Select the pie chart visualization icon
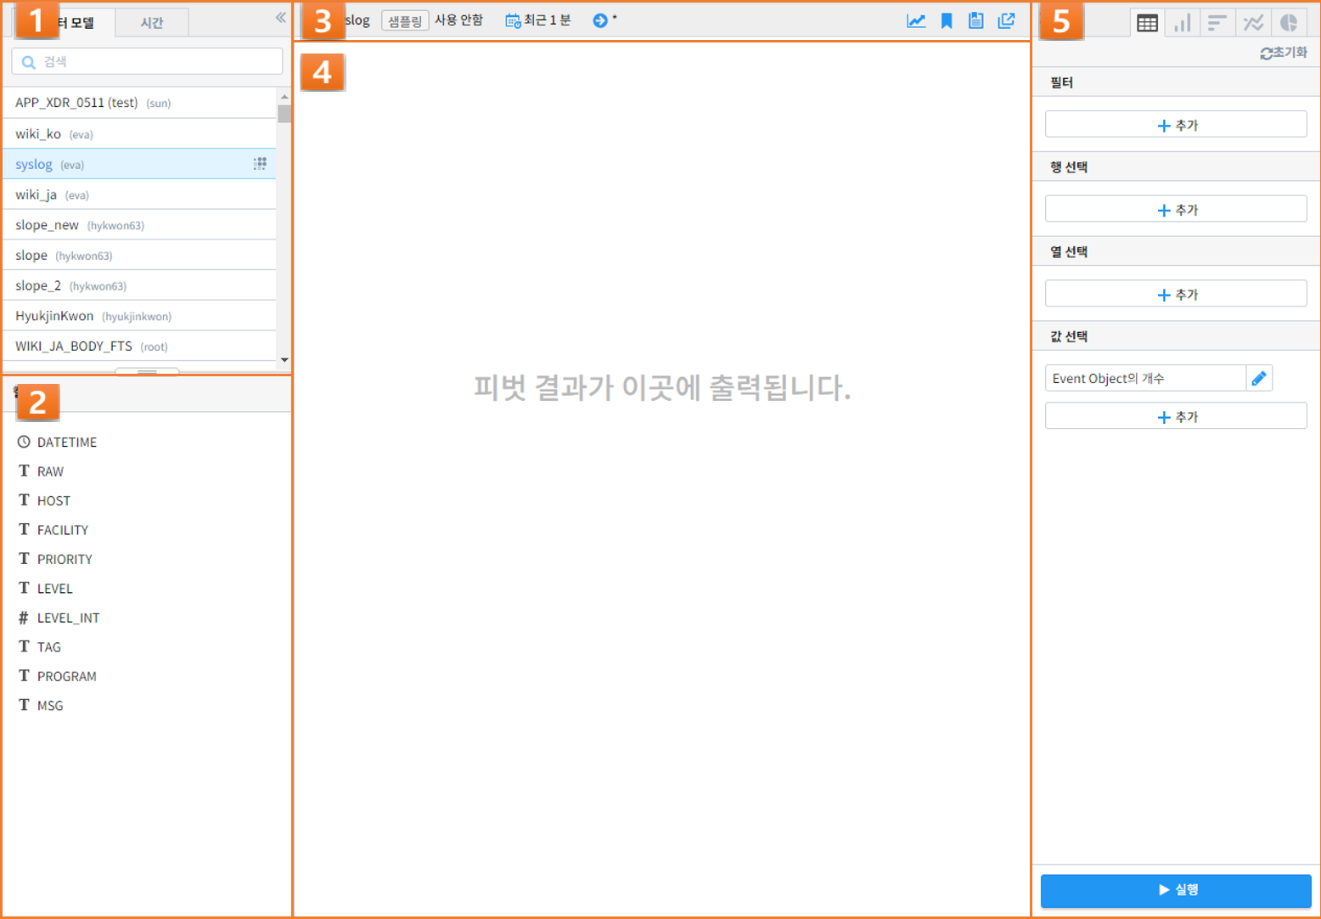1321x919 pixels. pos(1289,23)
